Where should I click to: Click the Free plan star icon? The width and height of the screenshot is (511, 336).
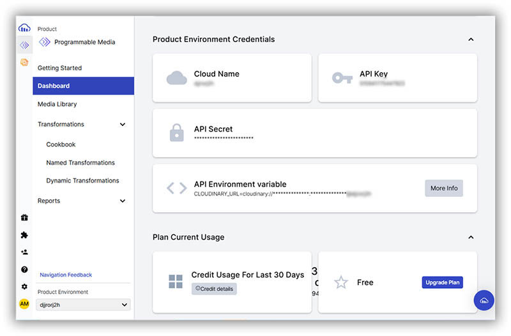[341, 282]
